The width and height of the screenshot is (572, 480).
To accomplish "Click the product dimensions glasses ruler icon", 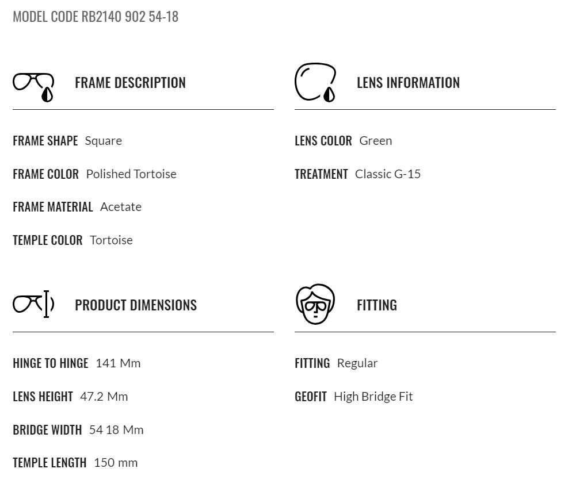I will pyautogui.click(x=33, y=304).
